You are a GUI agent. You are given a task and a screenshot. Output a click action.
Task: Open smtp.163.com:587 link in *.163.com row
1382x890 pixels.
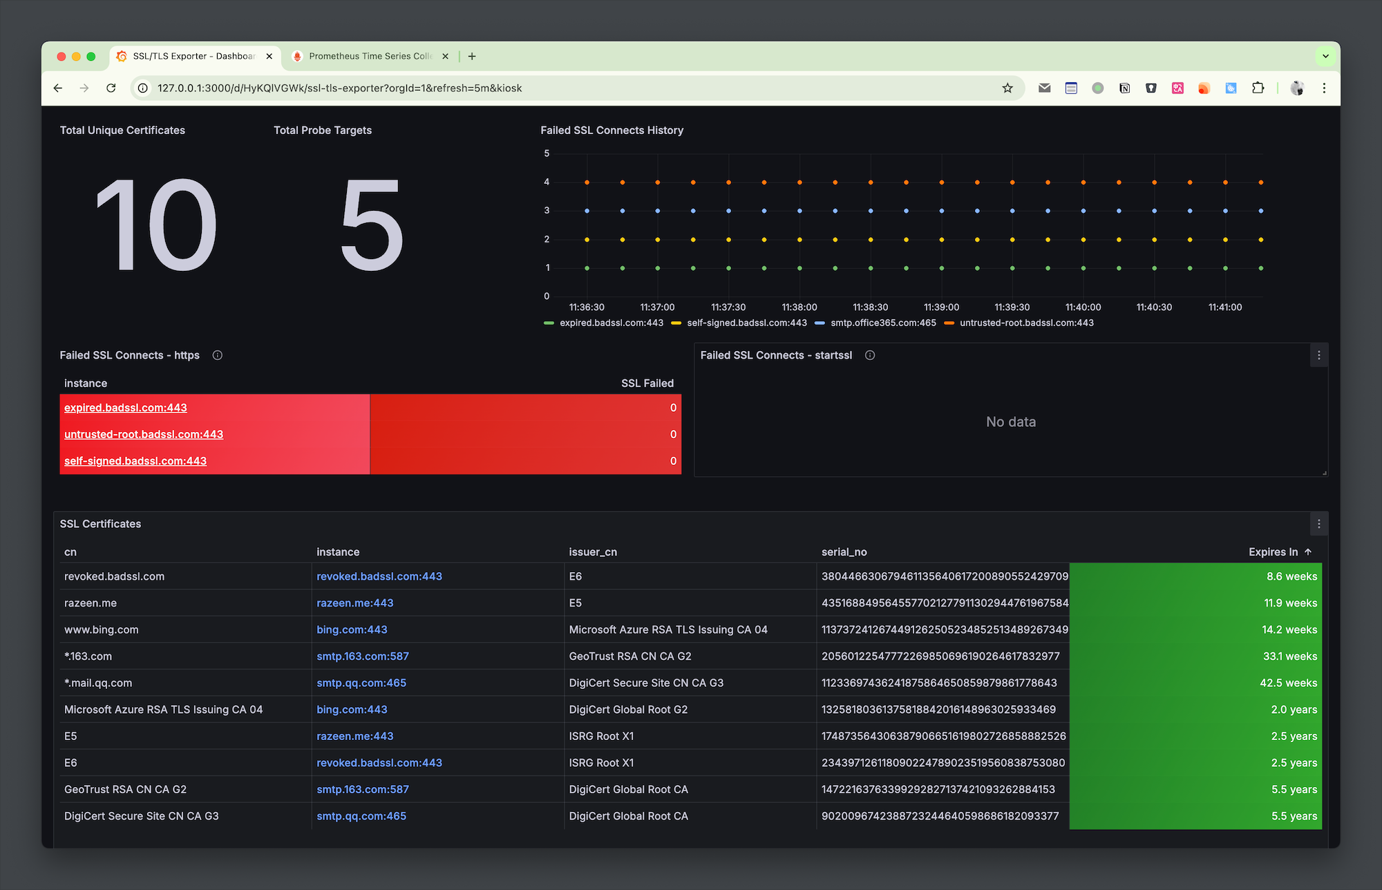coord(363,656)
